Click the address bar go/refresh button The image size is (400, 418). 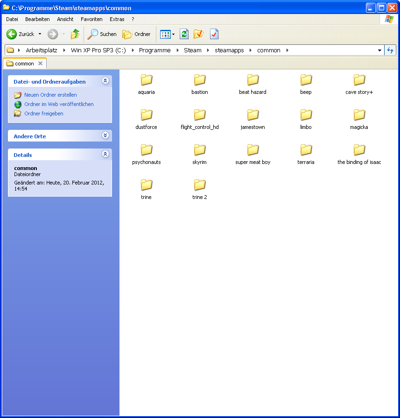(390, 50)
